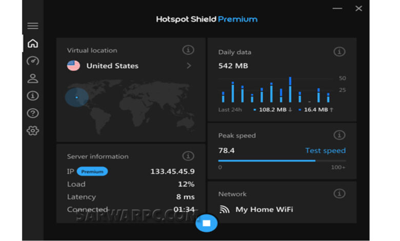Show info for Daily data panel
This screenshot has width=400, height=241.
pyautogui.click(x=339, y=52)
